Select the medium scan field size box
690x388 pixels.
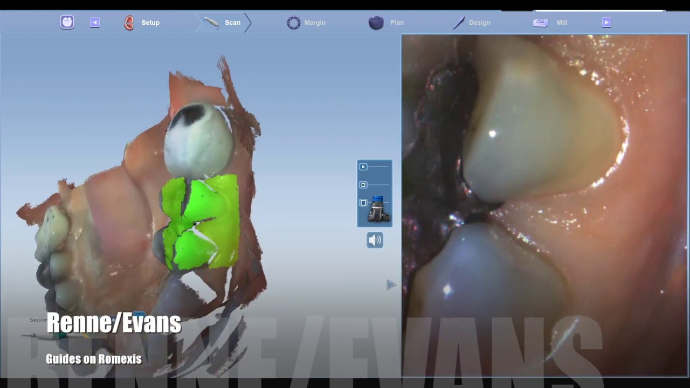[x=363, y=185]
